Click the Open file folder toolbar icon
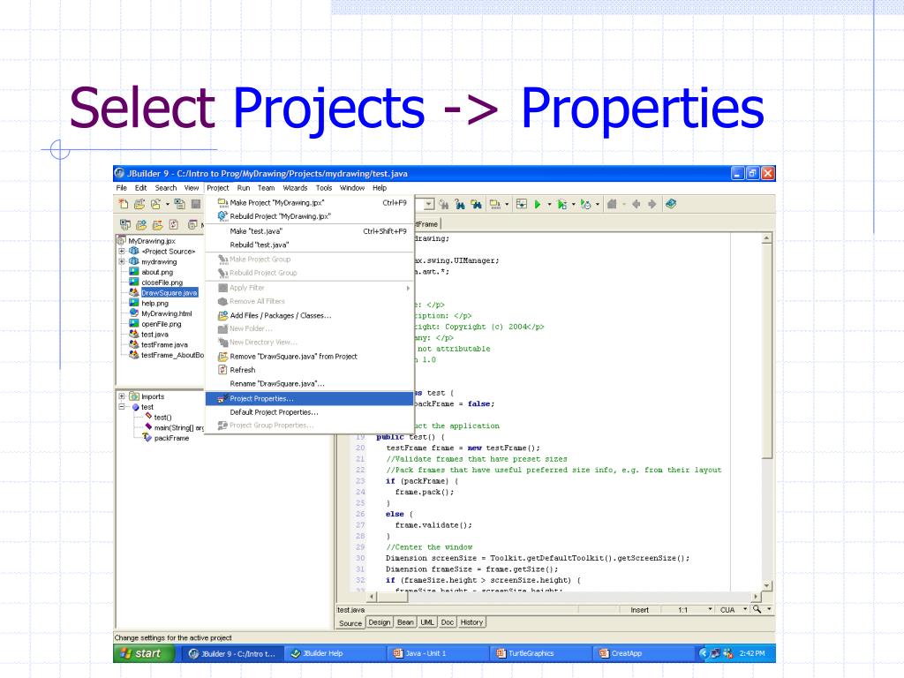The height and width of the screenshot is (678, 904). [x=139, y=204]
